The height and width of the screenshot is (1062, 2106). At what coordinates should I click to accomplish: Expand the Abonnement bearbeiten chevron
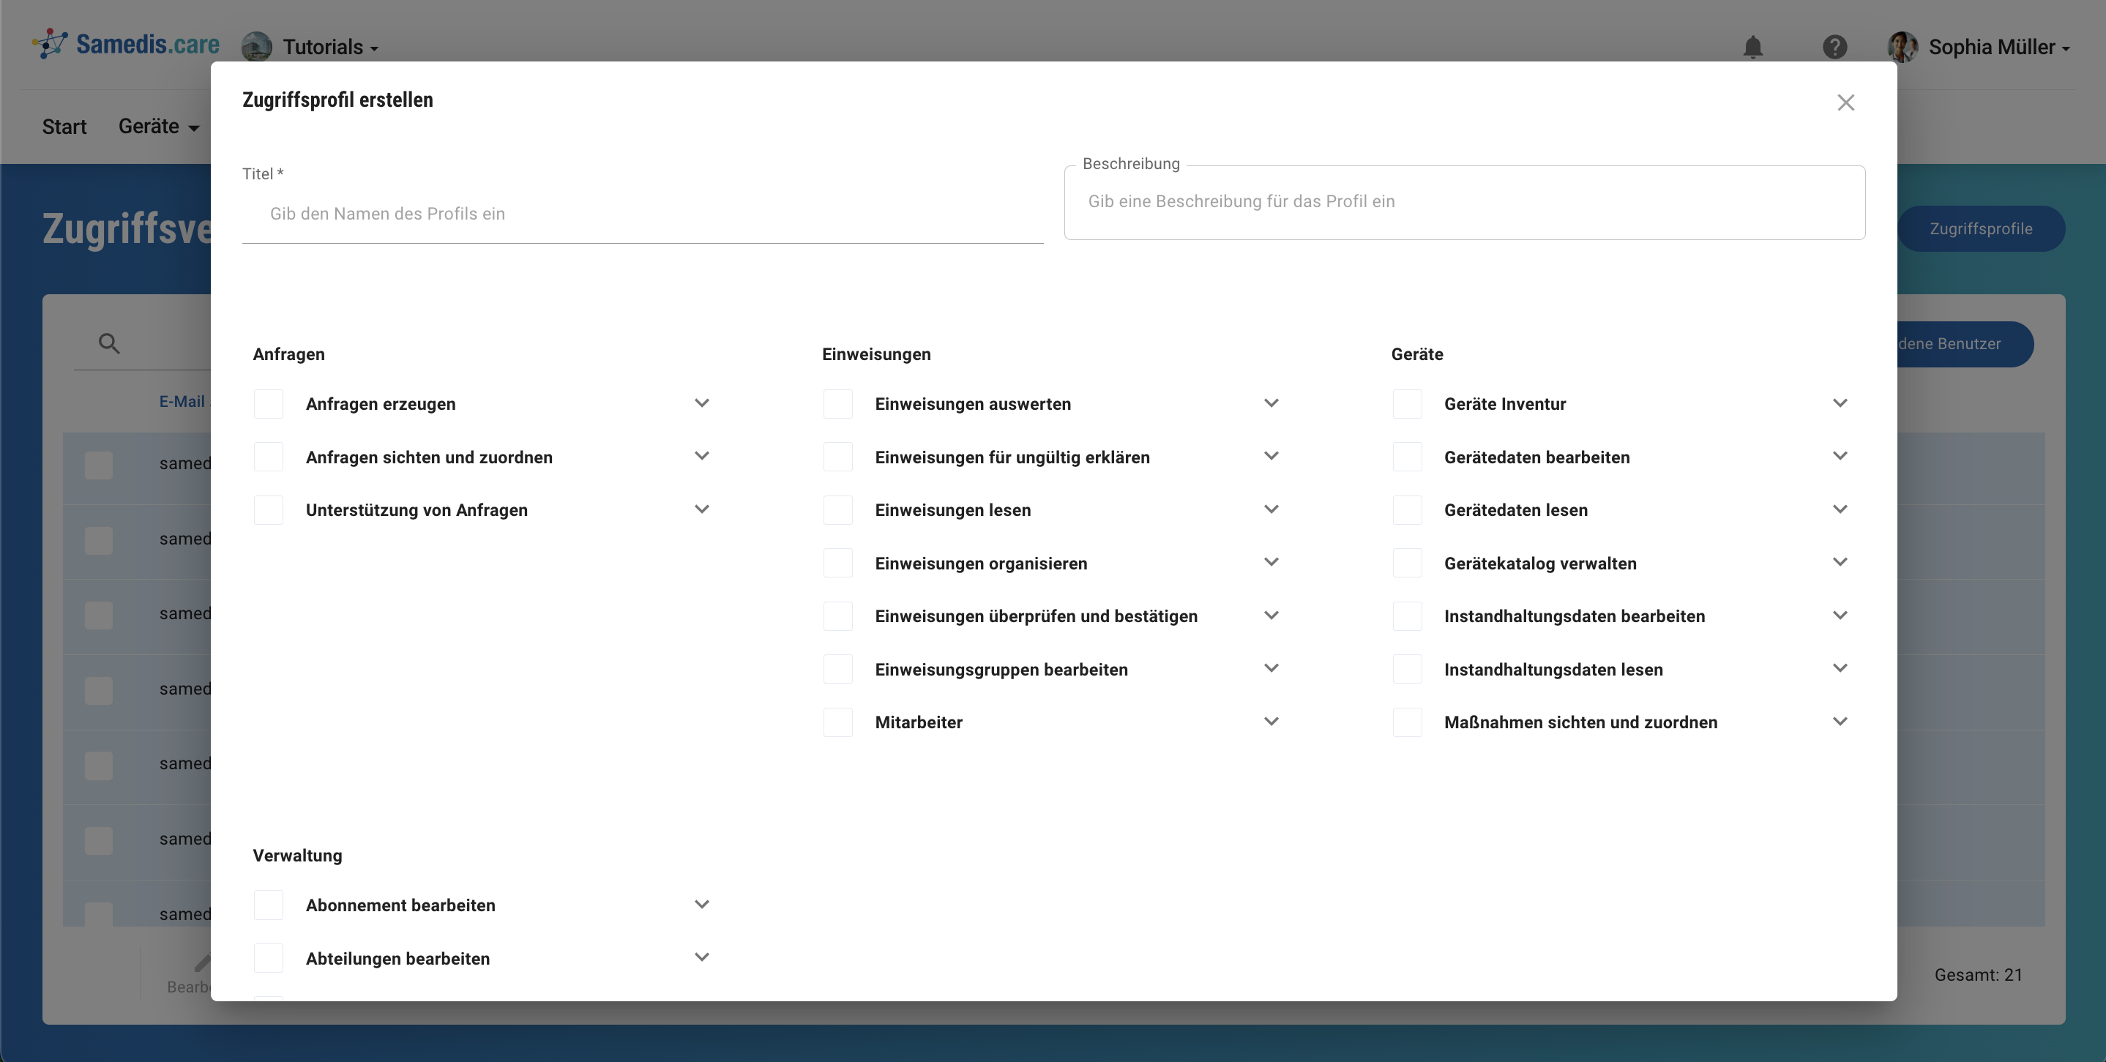[x=701, y=904]
